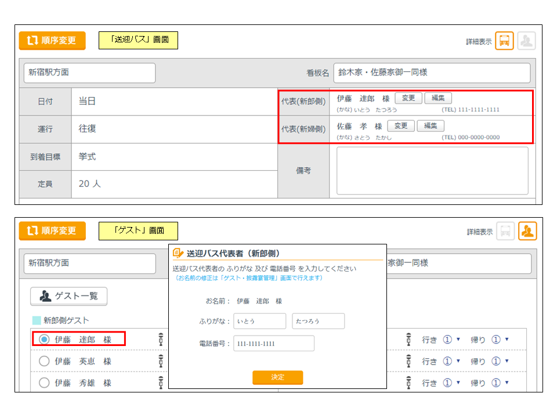Click the note icon in the 送迎バス代表者 dialog title

pyautogui.click(x=178, y=253)
